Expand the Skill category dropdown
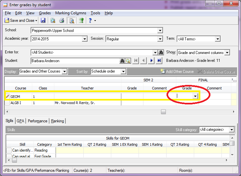The height and width of the screenshot is (176, 241). point(232,130)
